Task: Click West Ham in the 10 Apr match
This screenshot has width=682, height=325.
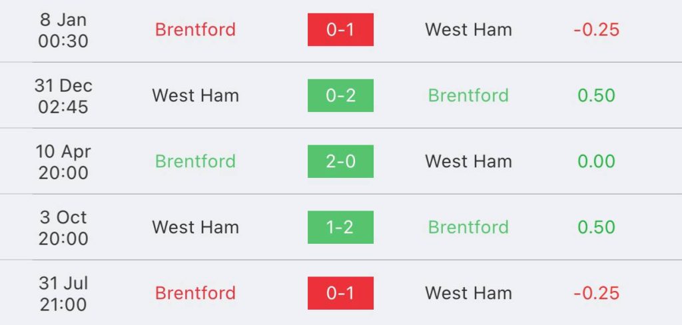Action: click(468, 161)
